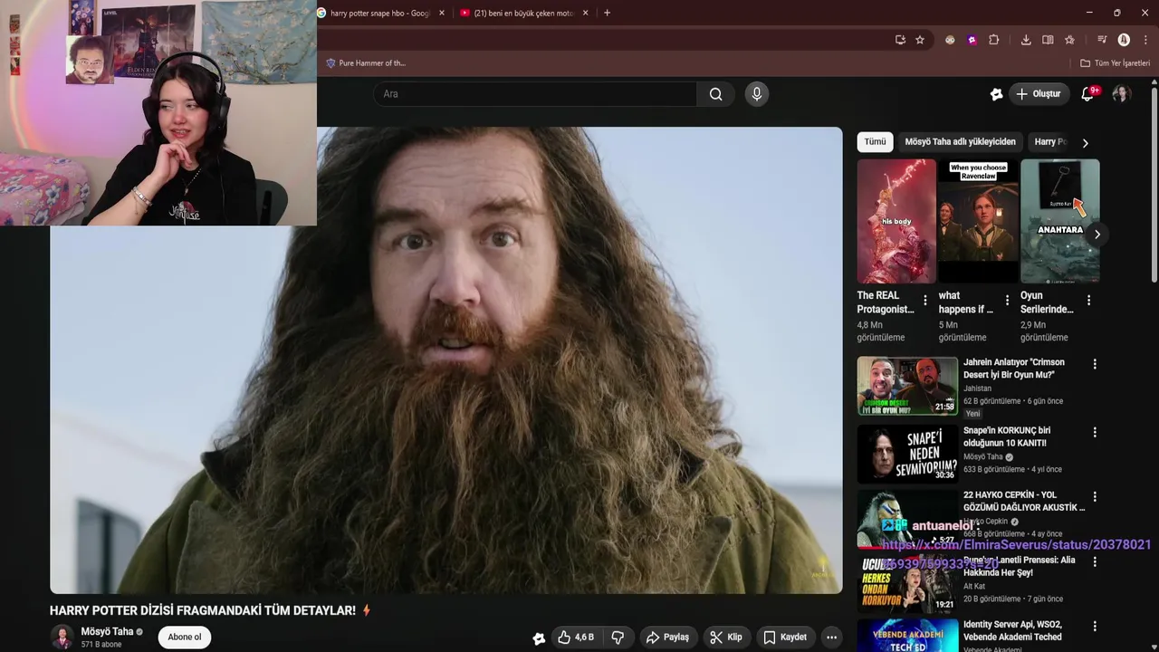Install app via address bar icon
The height and width of the screenshot is (652, 1159).
(900, 40)
